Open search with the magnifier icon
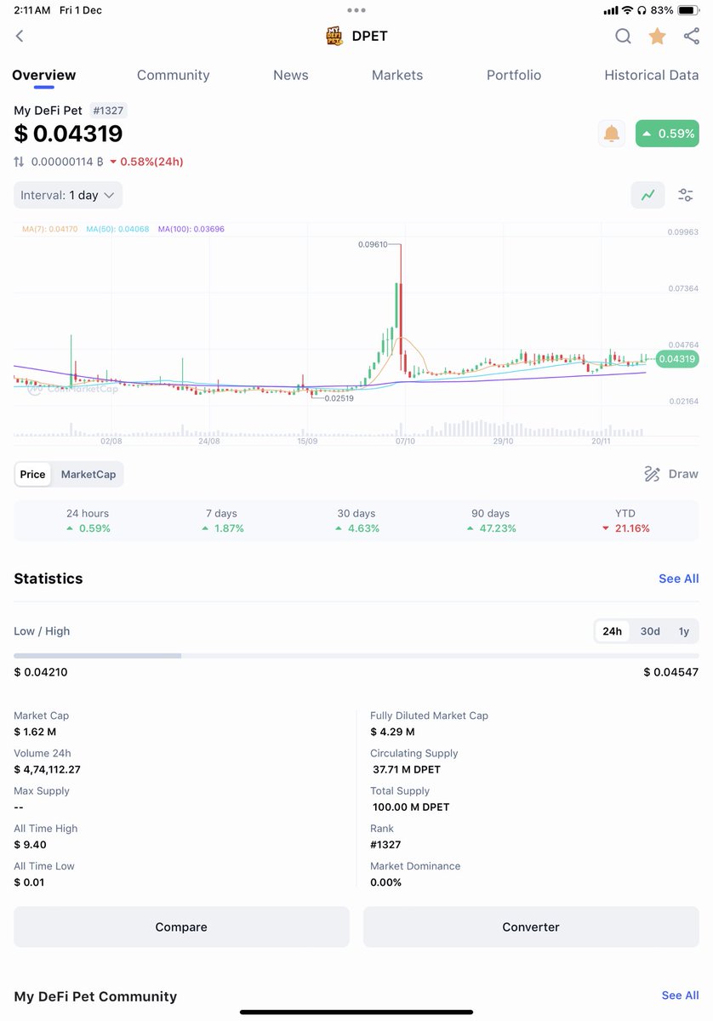Image resolution: width=713 pixels, height=1021 pixels. (624, 36)
